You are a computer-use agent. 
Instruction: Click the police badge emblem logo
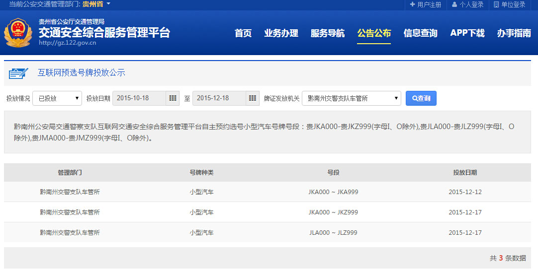click(x=18, y=33)
